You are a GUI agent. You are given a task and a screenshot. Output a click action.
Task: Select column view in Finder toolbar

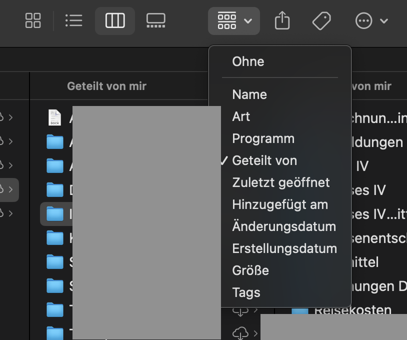pos(115,20)
